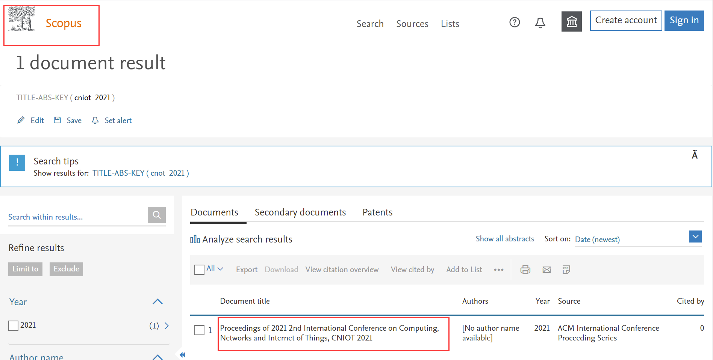Open the three-dots more options menu
This screenshot has width=713, height=360.
(x=498, y=270)
